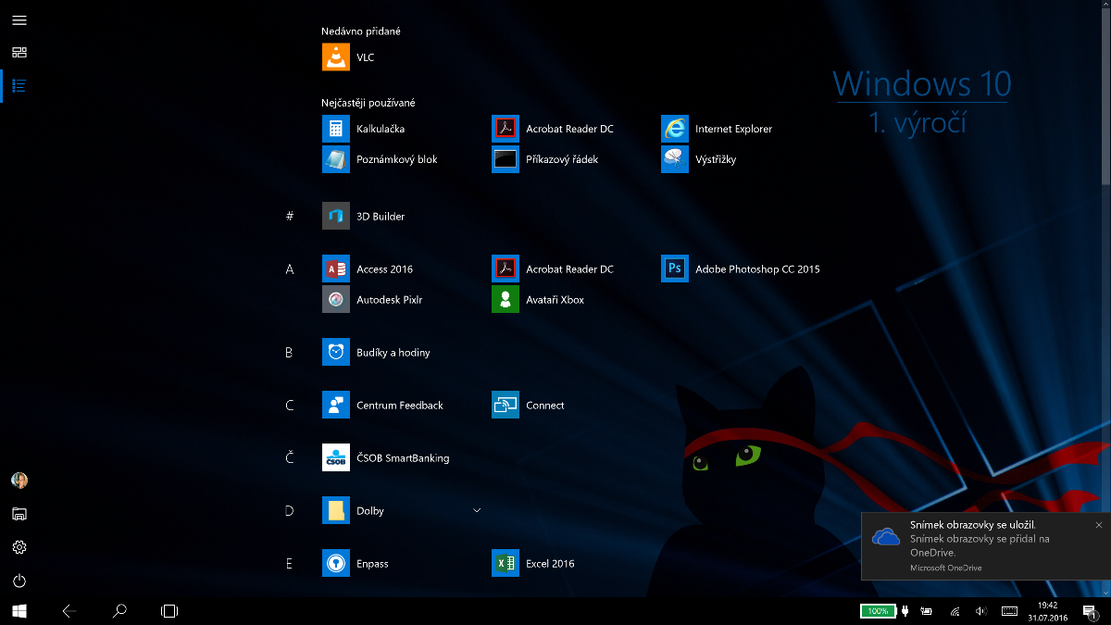Open Action Center from taskbar

pyautogui.click(x=1090, y=611)
